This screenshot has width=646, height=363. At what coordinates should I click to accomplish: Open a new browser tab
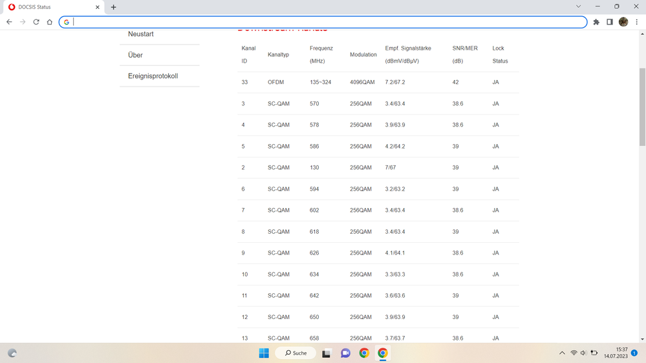113,7
